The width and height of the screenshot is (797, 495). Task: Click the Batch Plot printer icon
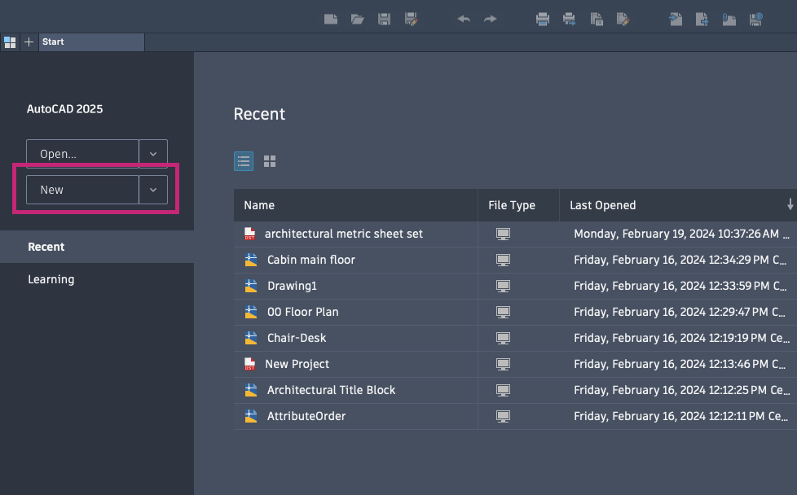570,20
